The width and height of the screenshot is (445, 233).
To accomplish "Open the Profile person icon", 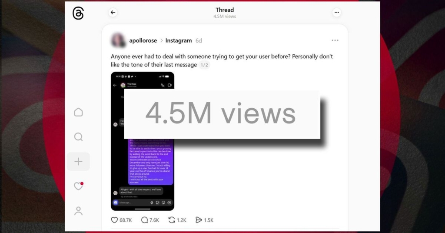I will (x=78, y=211).
